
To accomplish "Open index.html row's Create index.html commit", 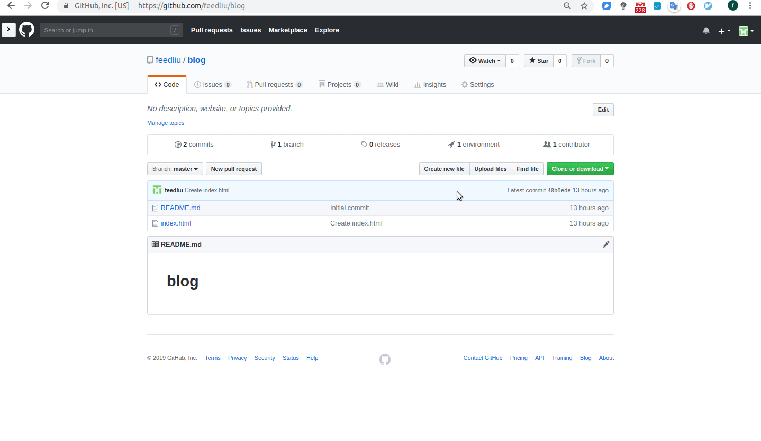I will 356,223.
